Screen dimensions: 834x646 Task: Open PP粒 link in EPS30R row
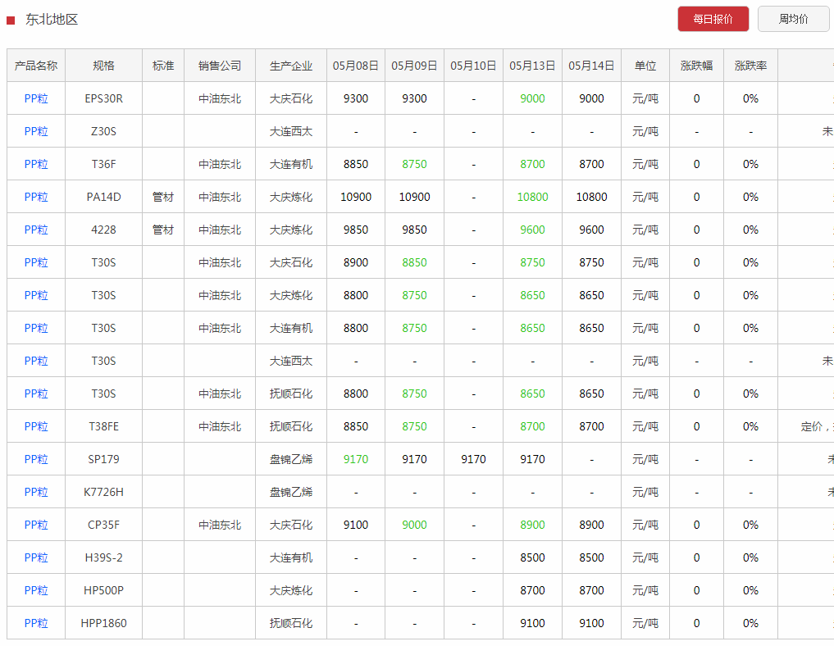point(36,98)
